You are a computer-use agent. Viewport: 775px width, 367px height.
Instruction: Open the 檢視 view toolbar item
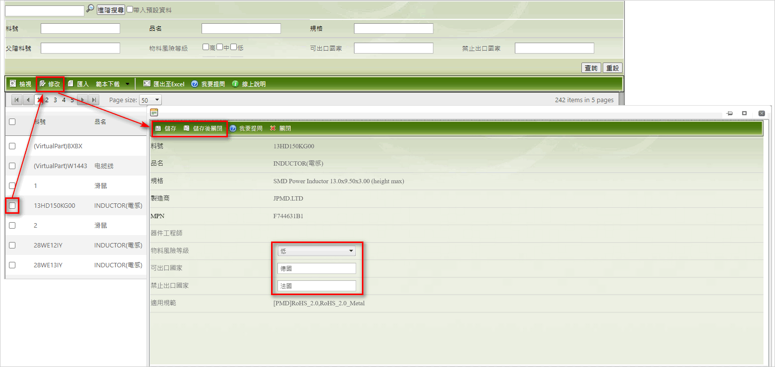coord(20,84)
